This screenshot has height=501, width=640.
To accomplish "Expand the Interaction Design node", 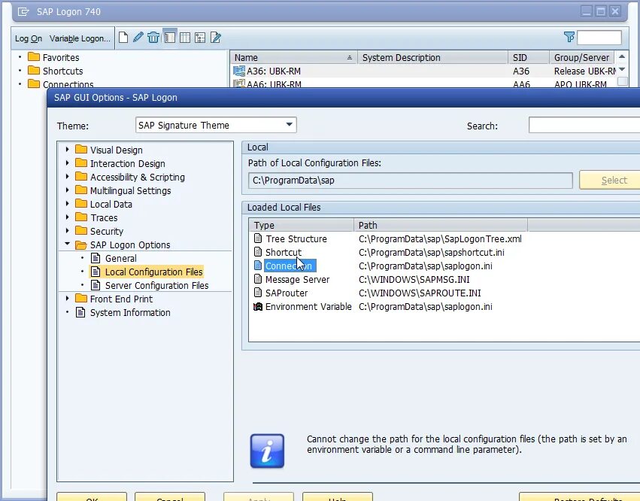I will click(68, 163).
